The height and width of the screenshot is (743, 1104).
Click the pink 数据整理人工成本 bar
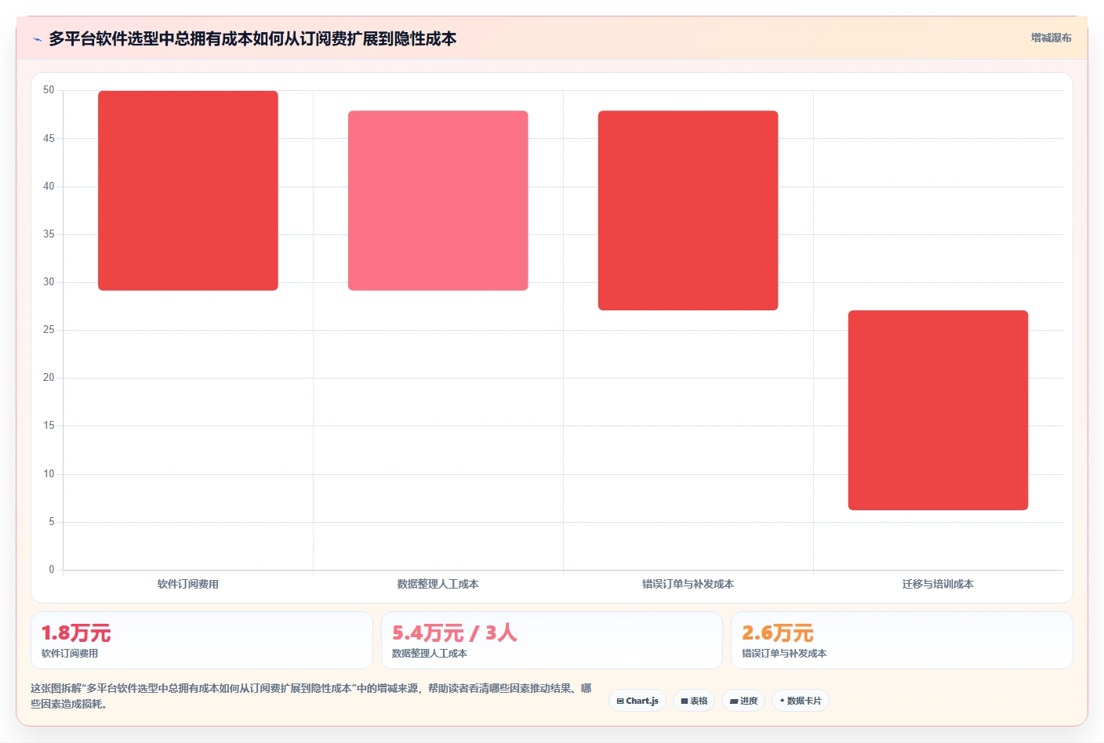pyautogui.click(x=438, y=201)
